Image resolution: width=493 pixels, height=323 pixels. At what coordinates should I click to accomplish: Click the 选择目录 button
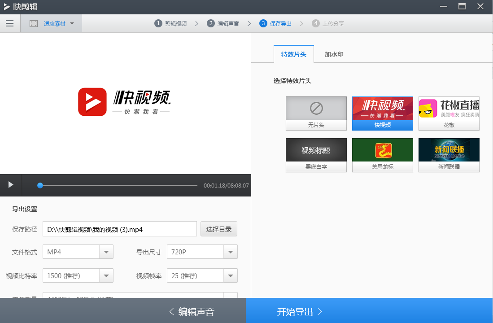pyautogui.click(x=219, y=229)
